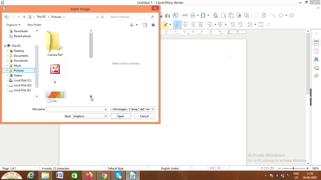Open the change view dropdown arrow

tap(137, 25)
